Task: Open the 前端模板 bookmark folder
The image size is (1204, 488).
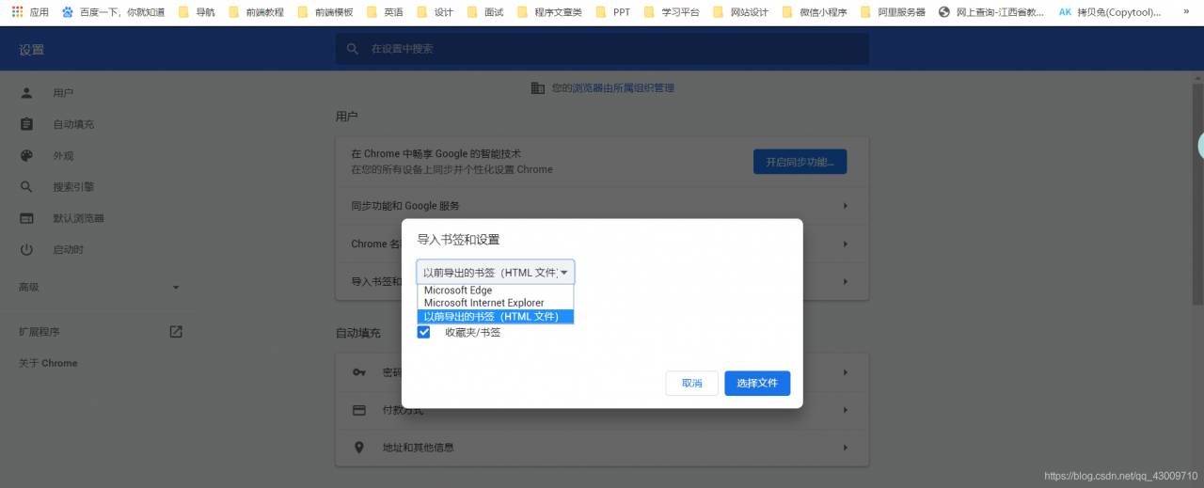Action: 325,12
